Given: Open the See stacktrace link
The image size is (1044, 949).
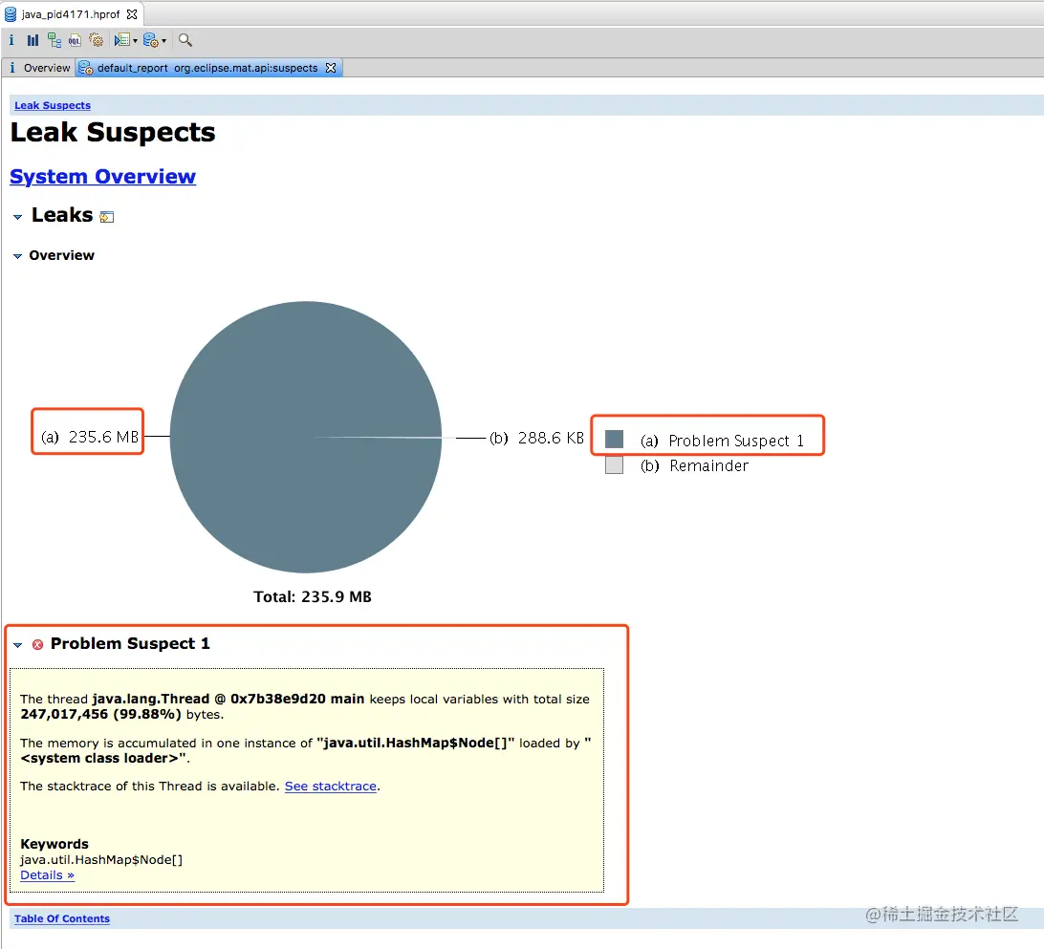Looking at the screenshot, I should 331,786.
